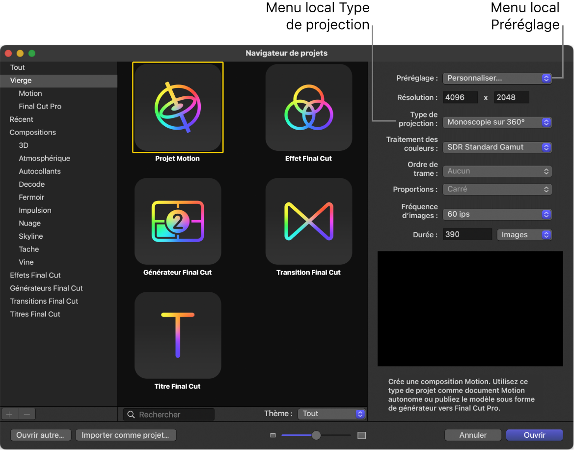
Task: Click the Rechercher search field
Action: point(168,414)
